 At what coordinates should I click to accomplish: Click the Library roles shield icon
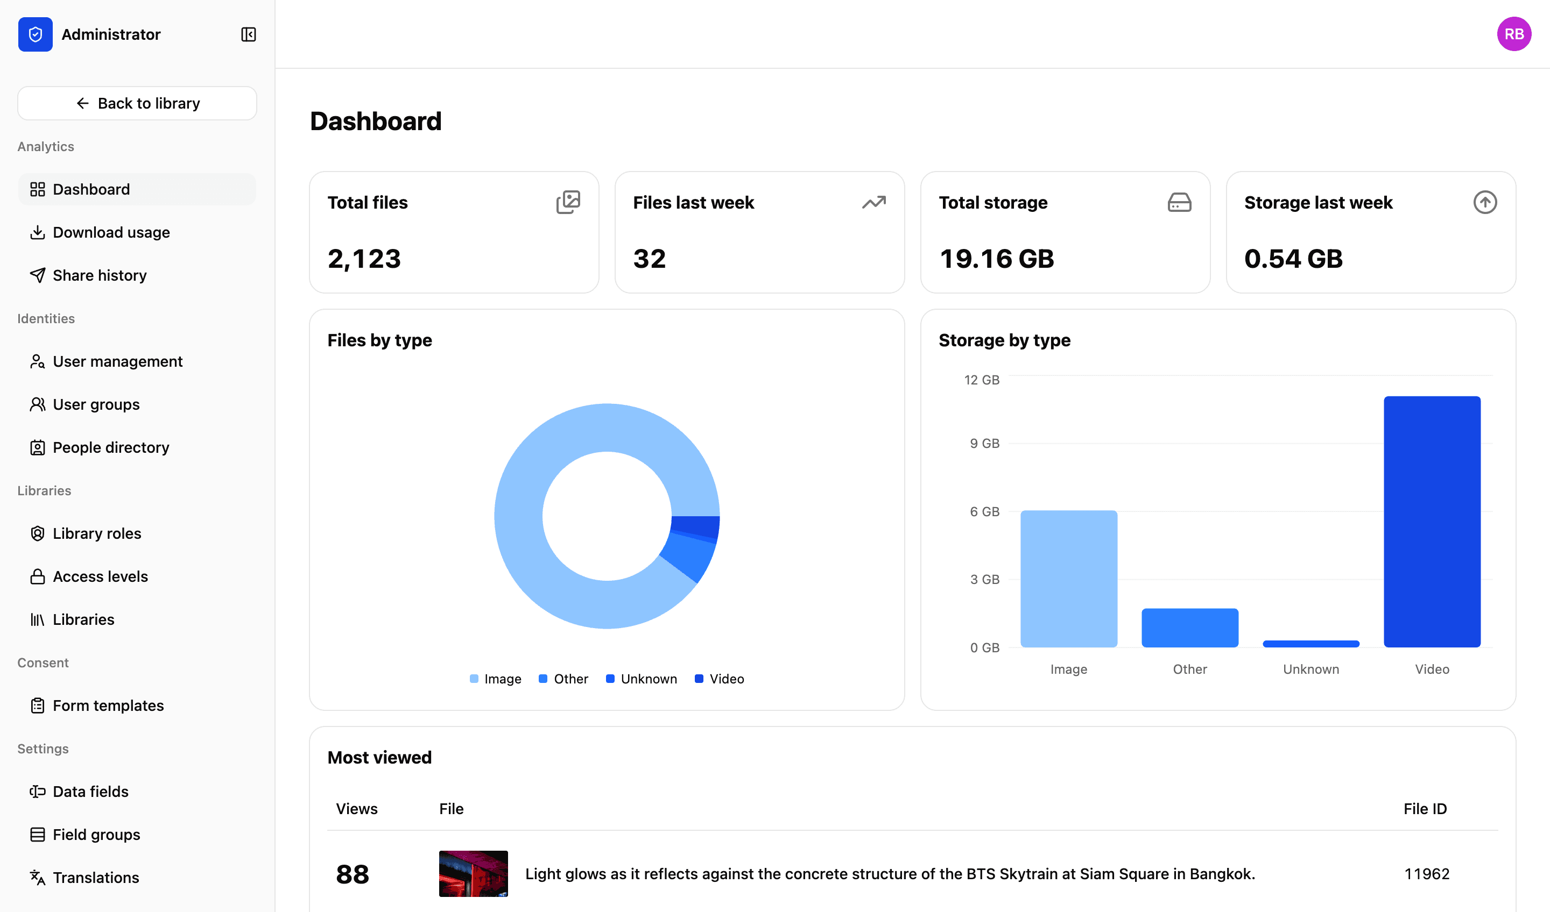click(x=38, y=533)
